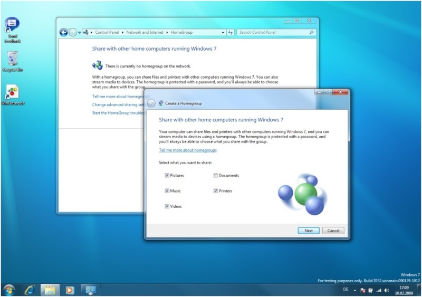
Task: Click the refresh button beside address bar
Action: (231, 32)
